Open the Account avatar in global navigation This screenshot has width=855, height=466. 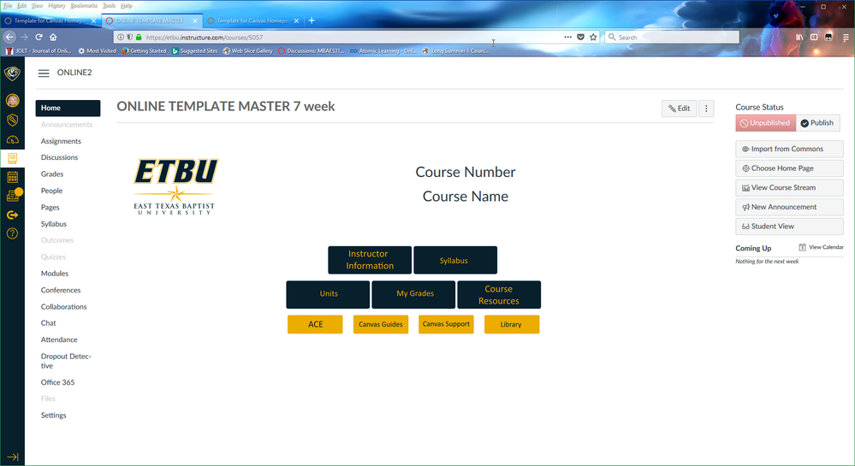(x=13, y=100)
